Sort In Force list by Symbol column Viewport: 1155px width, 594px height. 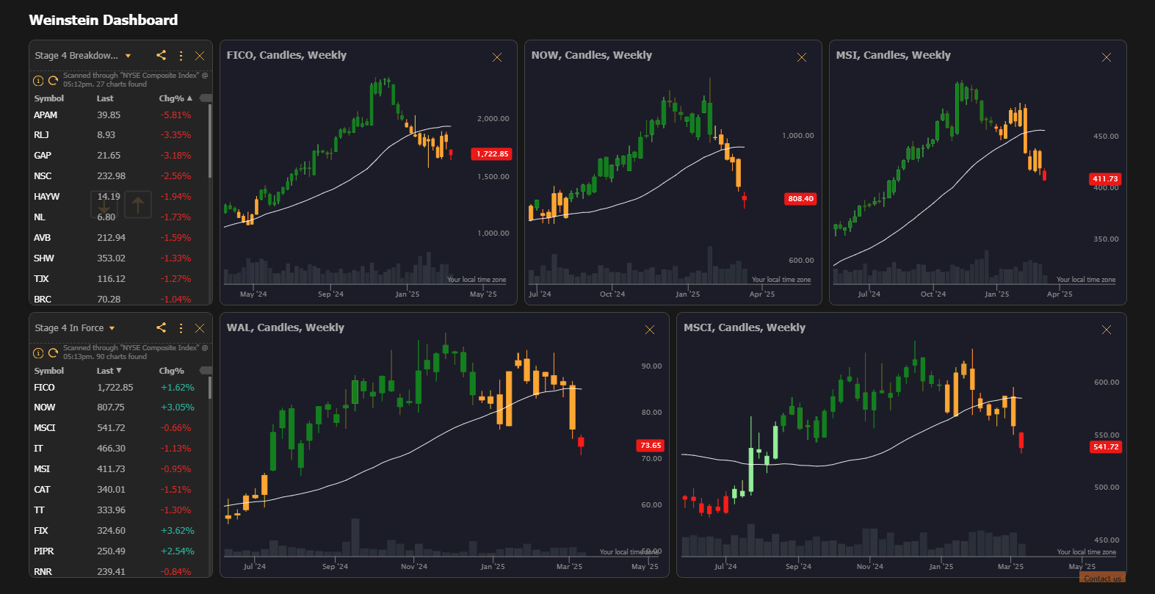(49, 371)
